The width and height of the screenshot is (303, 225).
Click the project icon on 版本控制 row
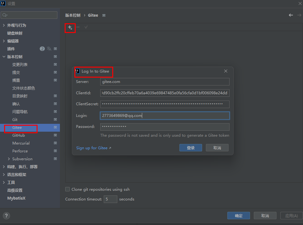55,57
